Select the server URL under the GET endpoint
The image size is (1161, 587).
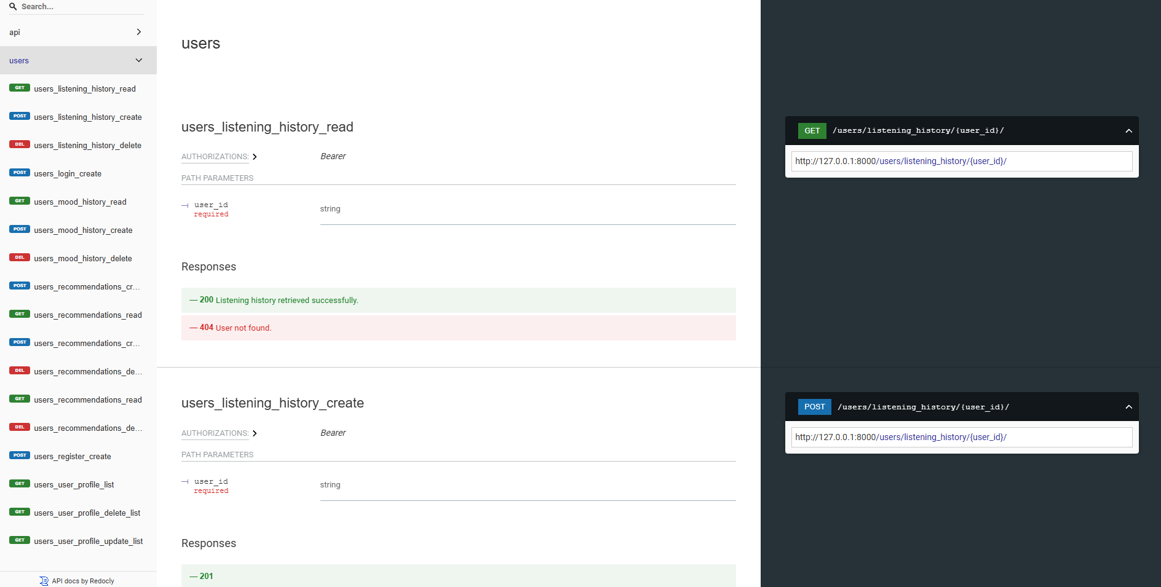(x=962, y=161)
